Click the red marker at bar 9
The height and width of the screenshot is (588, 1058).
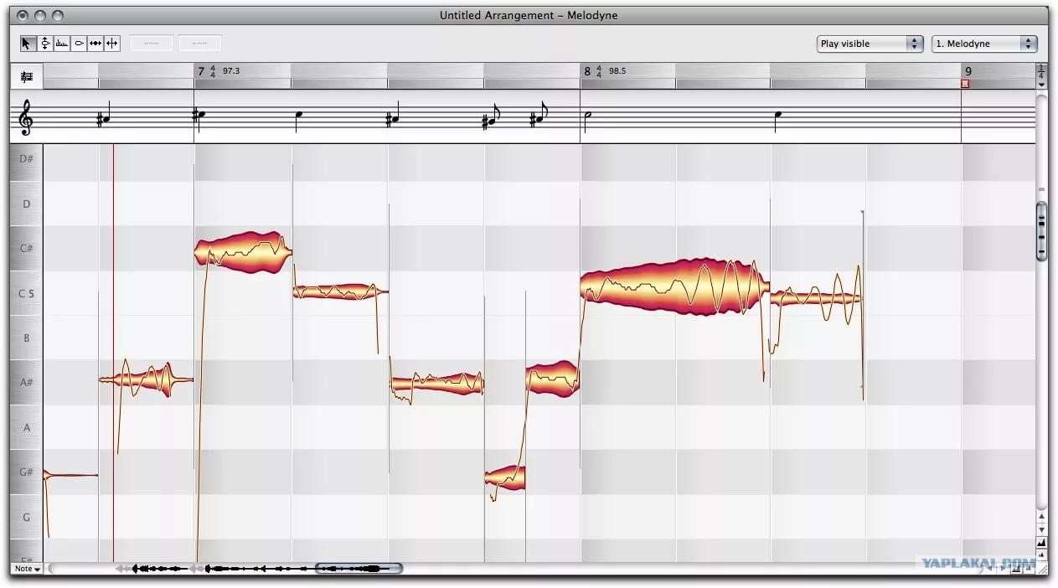[965, 84]
